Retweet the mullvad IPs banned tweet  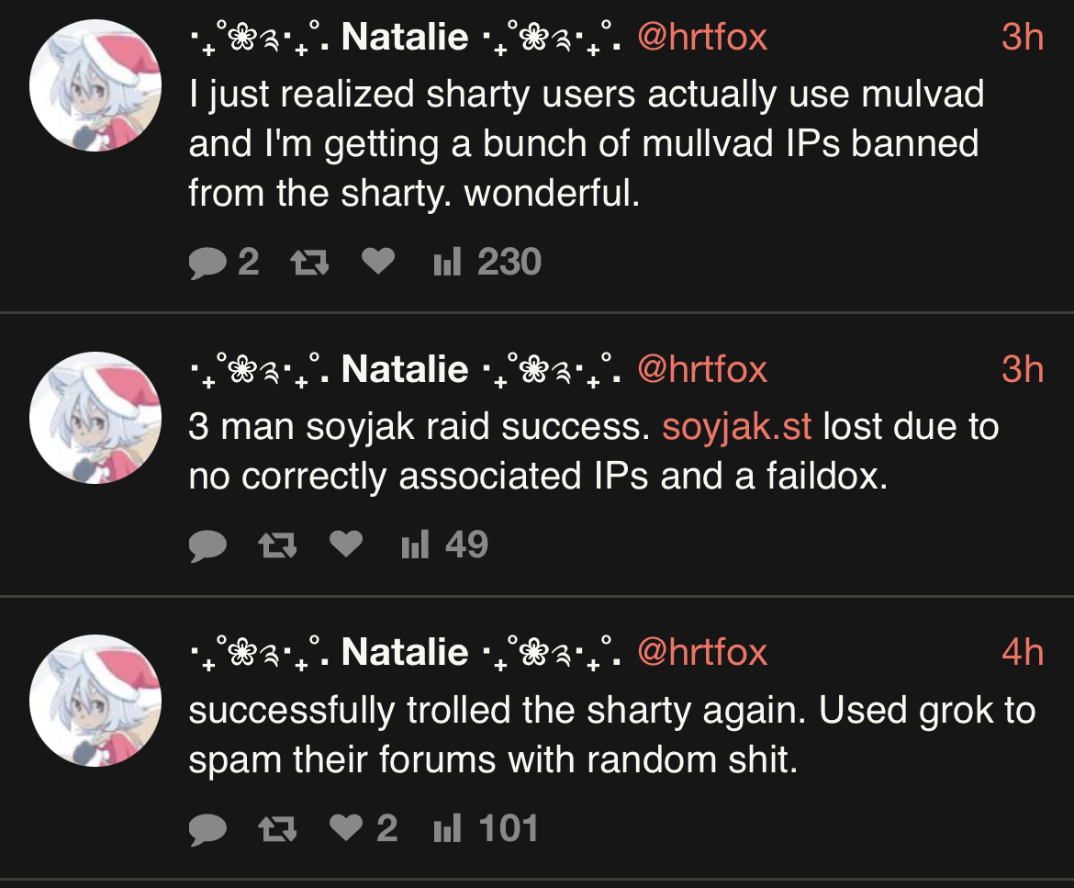tap(309, 264)
